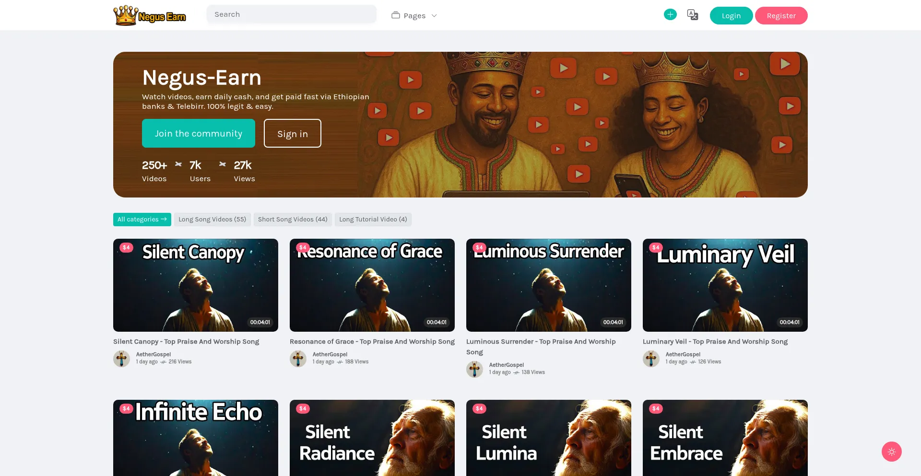Viewport: 921px width, 476px height.
Task: Open the Silent Radiance thumbnail
Action: [x=372, y=438]
